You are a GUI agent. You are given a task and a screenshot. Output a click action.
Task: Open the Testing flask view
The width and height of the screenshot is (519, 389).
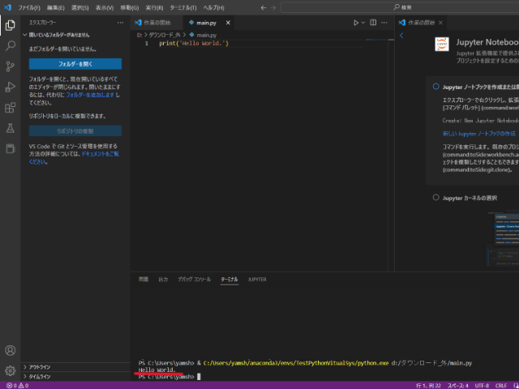[11, 128]
